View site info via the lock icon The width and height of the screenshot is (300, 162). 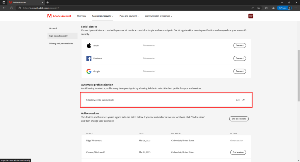[20, 8]
